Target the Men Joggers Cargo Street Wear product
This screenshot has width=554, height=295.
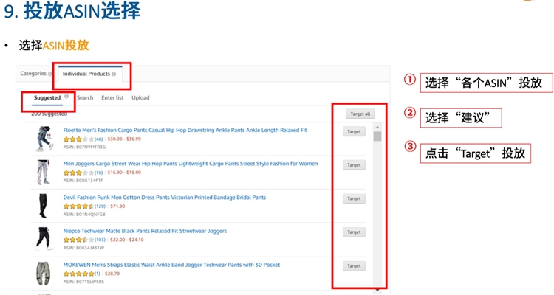[354, 165]
